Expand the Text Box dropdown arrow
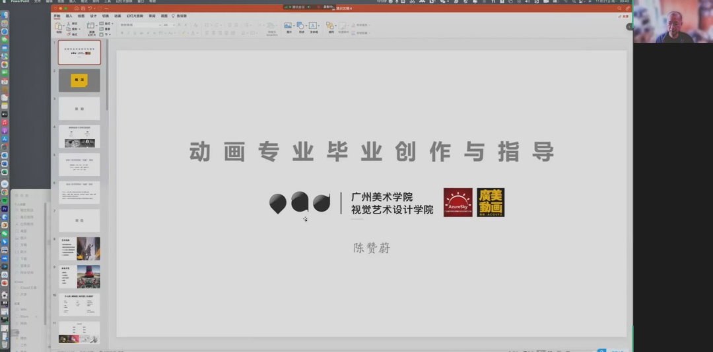This screenshot has height=352, width=713. 319,26
